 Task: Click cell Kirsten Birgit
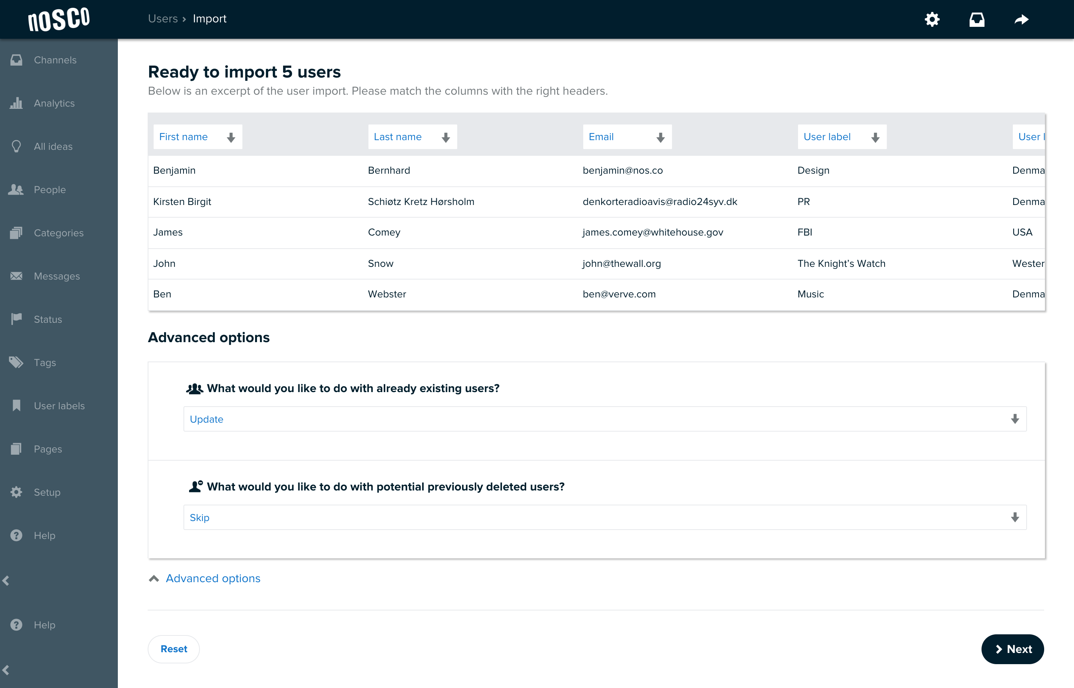(182, 202)
